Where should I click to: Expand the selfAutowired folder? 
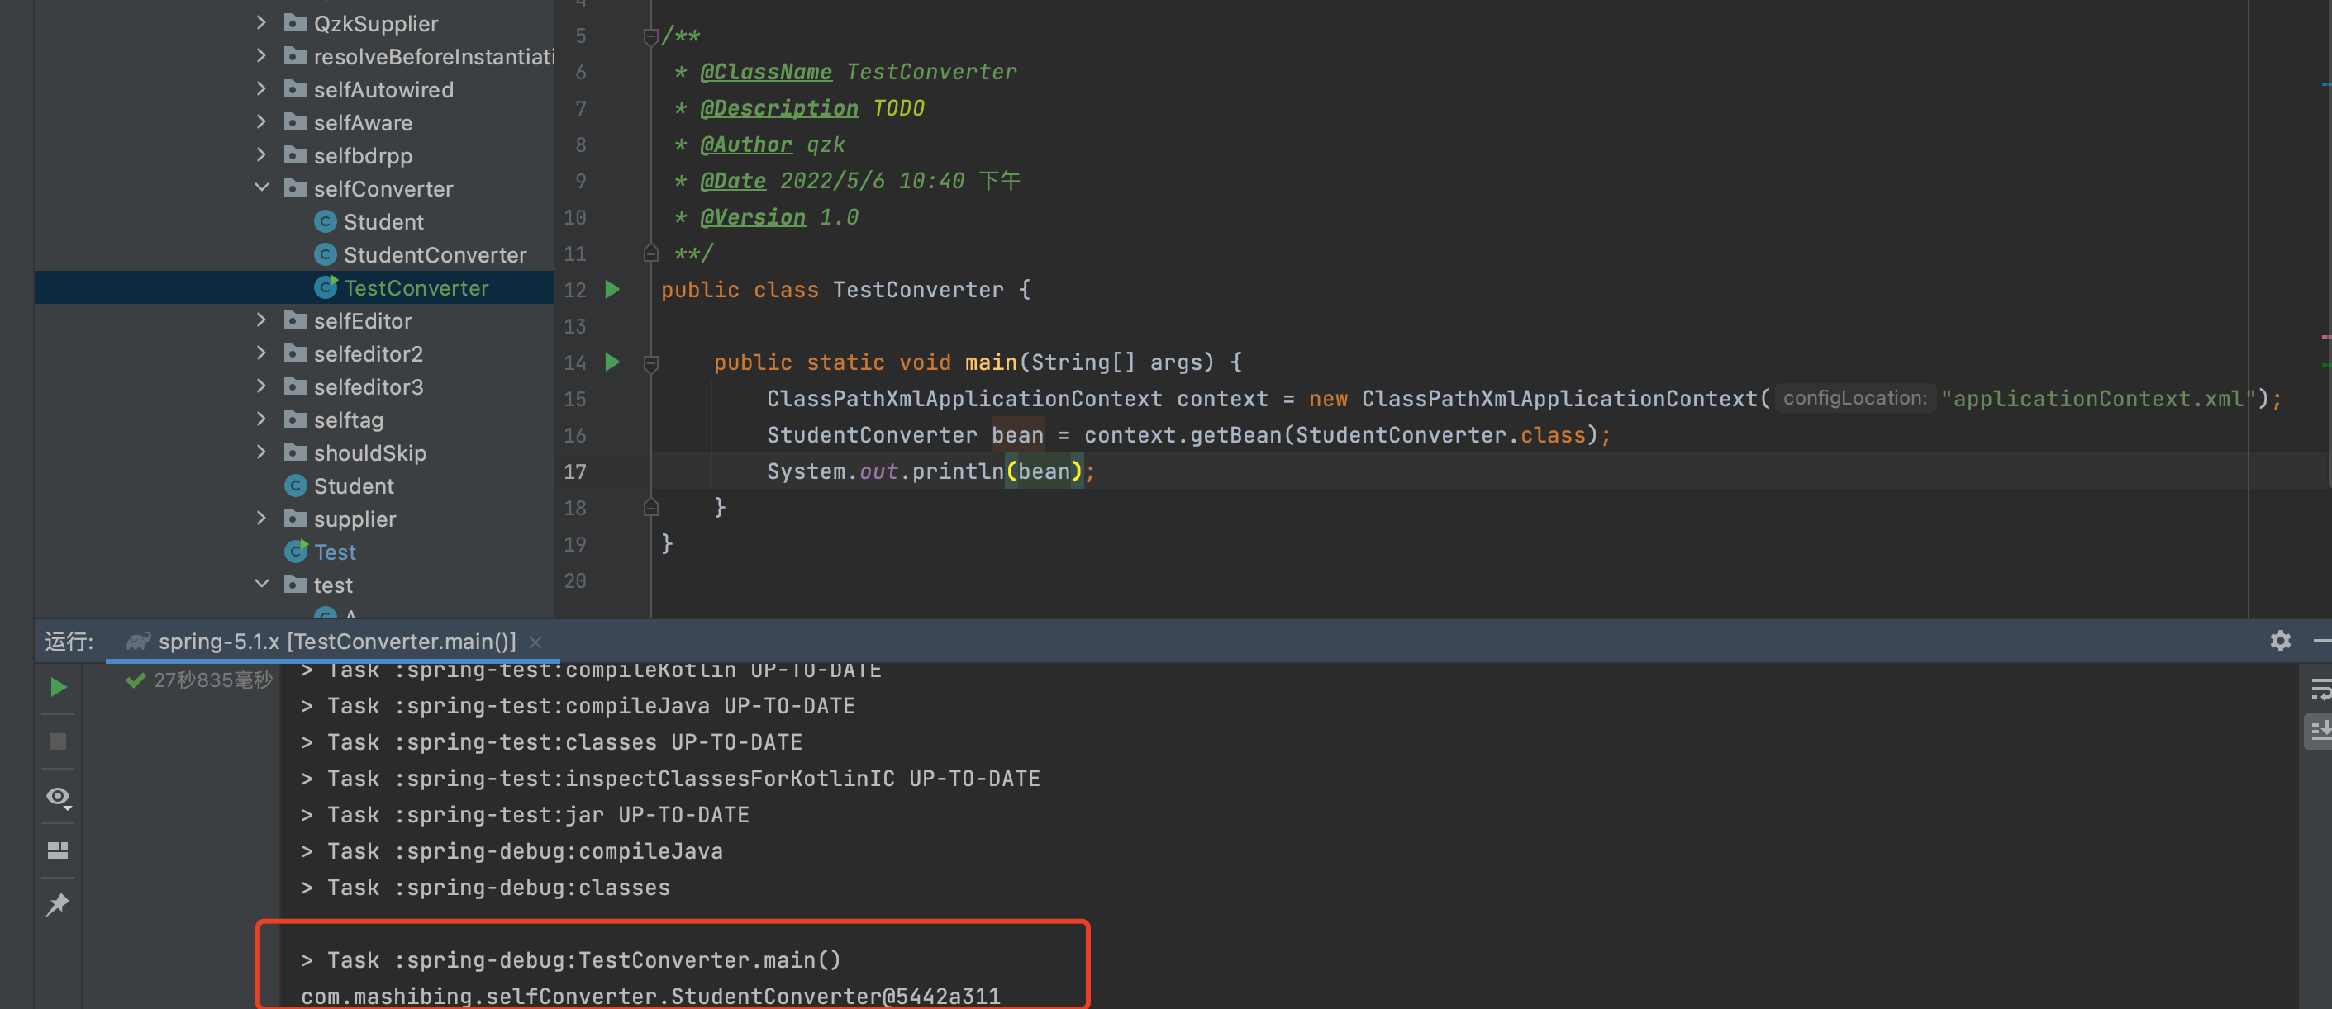(262, 88)
